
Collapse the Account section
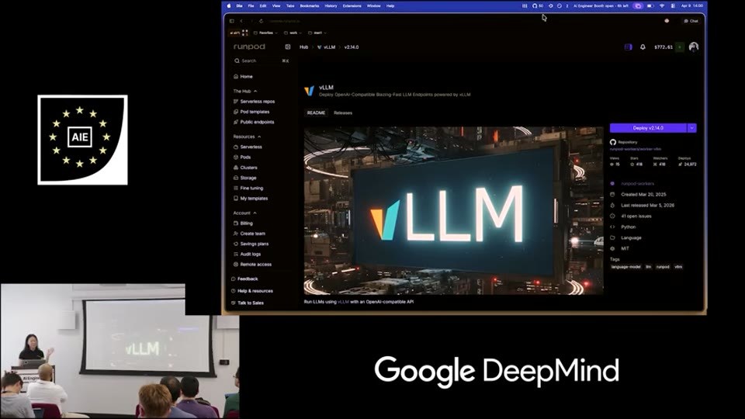(x=245, y=213)
